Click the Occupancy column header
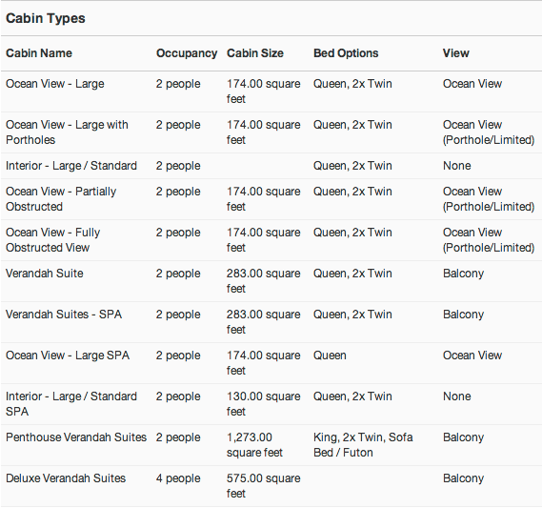 click(x=187, y=53)
